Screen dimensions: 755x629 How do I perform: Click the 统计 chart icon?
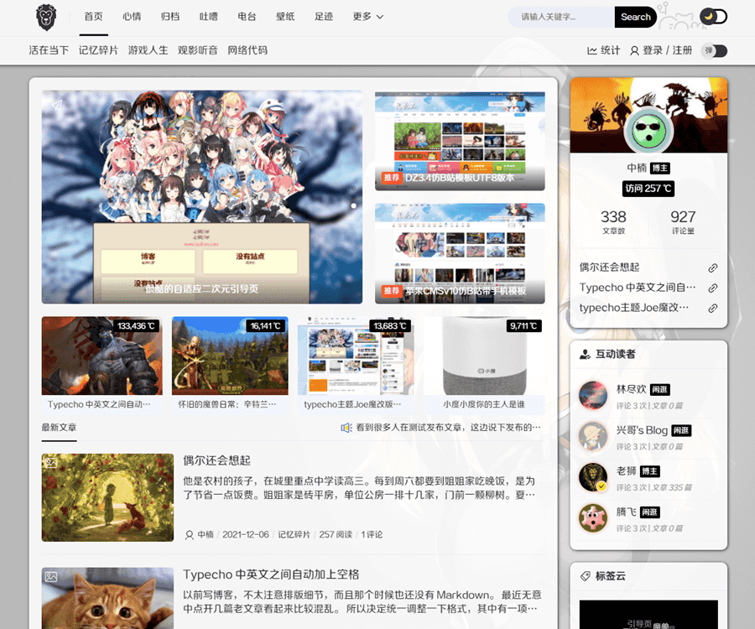pos(592,50)
